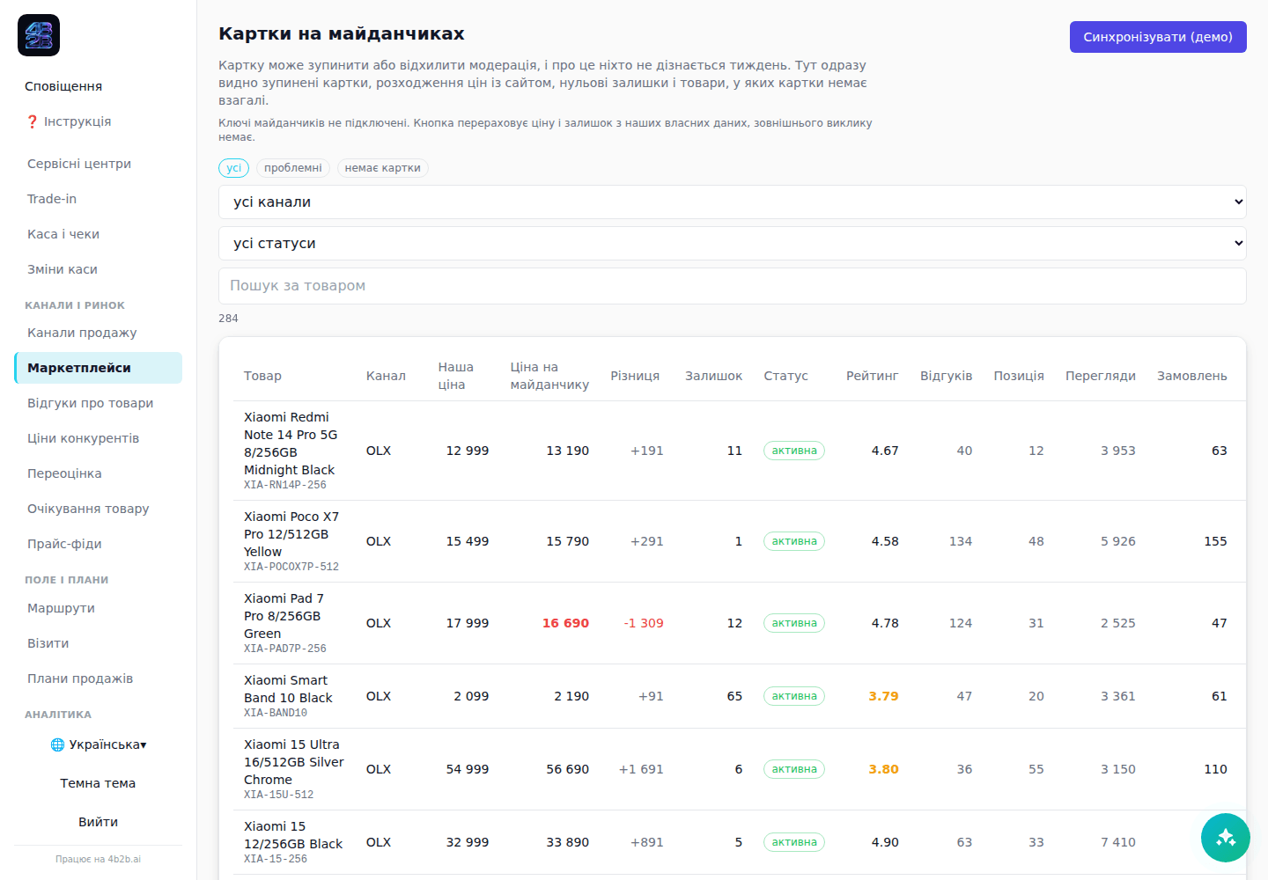The height and width of the screenshot is (880, 1268).
Task: Click the 4b2b app logo
Action: click(x=39, y=35)
